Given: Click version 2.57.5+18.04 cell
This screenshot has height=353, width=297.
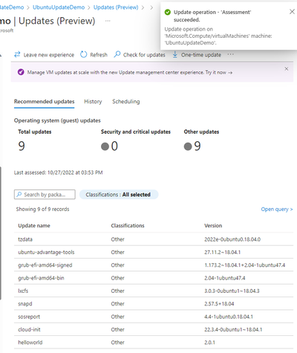Looking at the screenshot, I should click(x=219, y=304).
